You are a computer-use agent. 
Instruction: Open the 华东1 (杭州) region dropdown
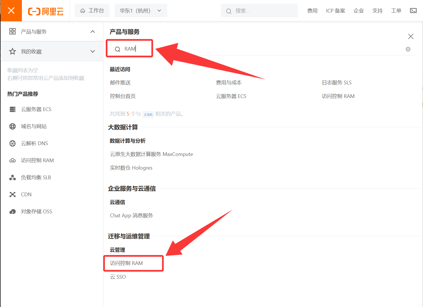pyautogui.click(x=141, y=11)
